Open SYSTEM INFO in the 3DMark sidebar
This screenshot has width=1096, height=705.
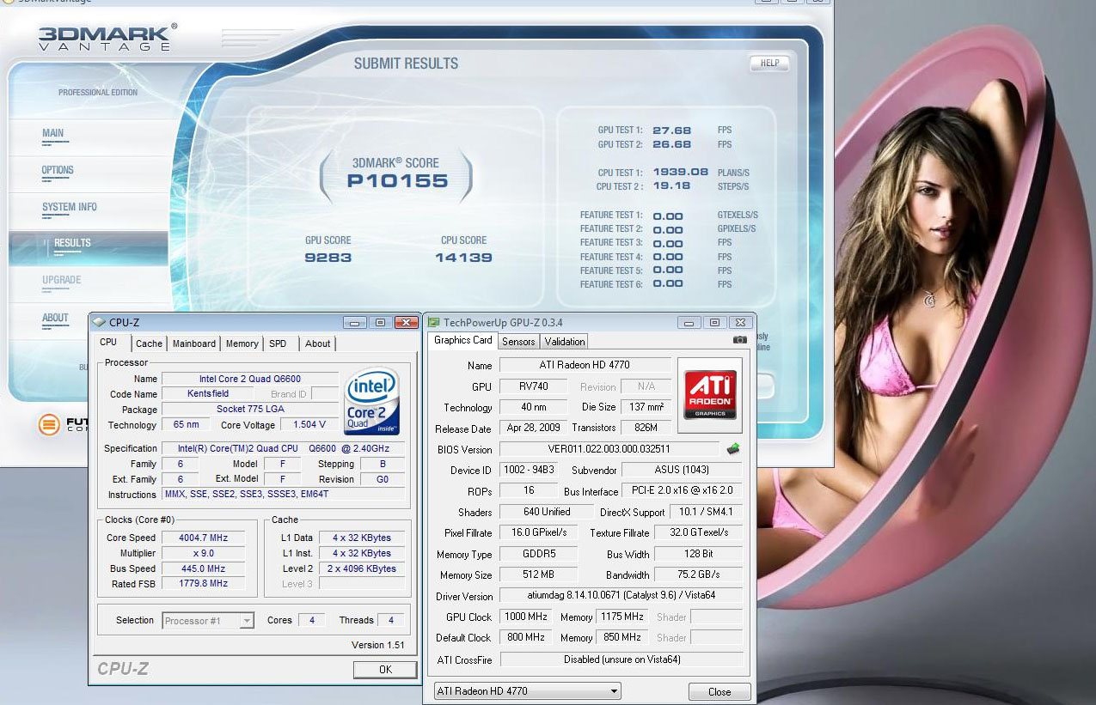69,207
